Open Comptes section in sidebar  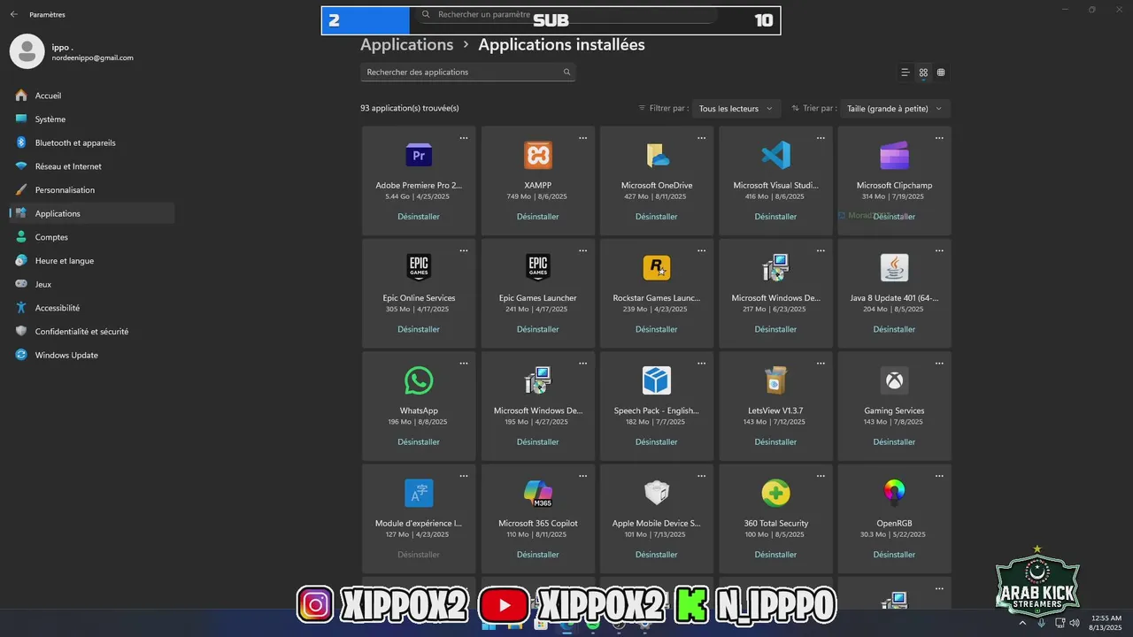click(92, 237)
